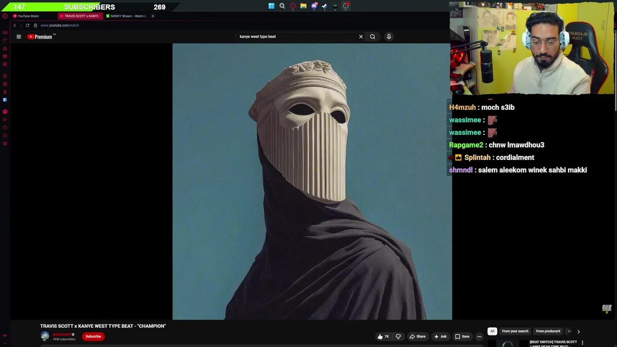Open the Windows Start menu

271,6
